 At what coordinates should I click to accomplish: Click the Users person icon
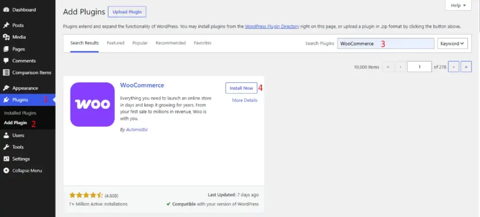coord(6,135)
